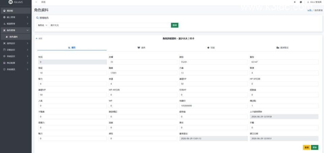Expand the 帳號管理 sidebar chevron

[x=27, y=24]
